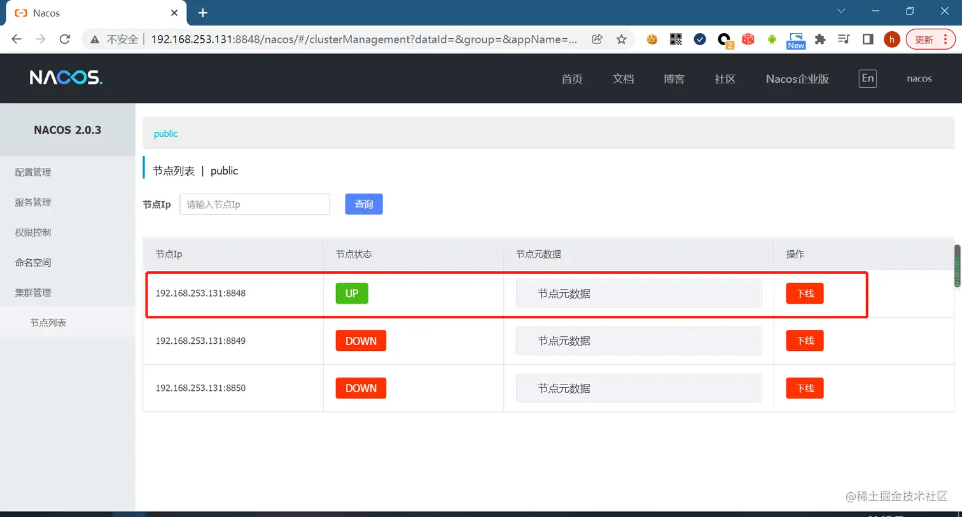962x517 pixels.
Task: Focus the browser address bar URL
Action: tap(365, 39)
